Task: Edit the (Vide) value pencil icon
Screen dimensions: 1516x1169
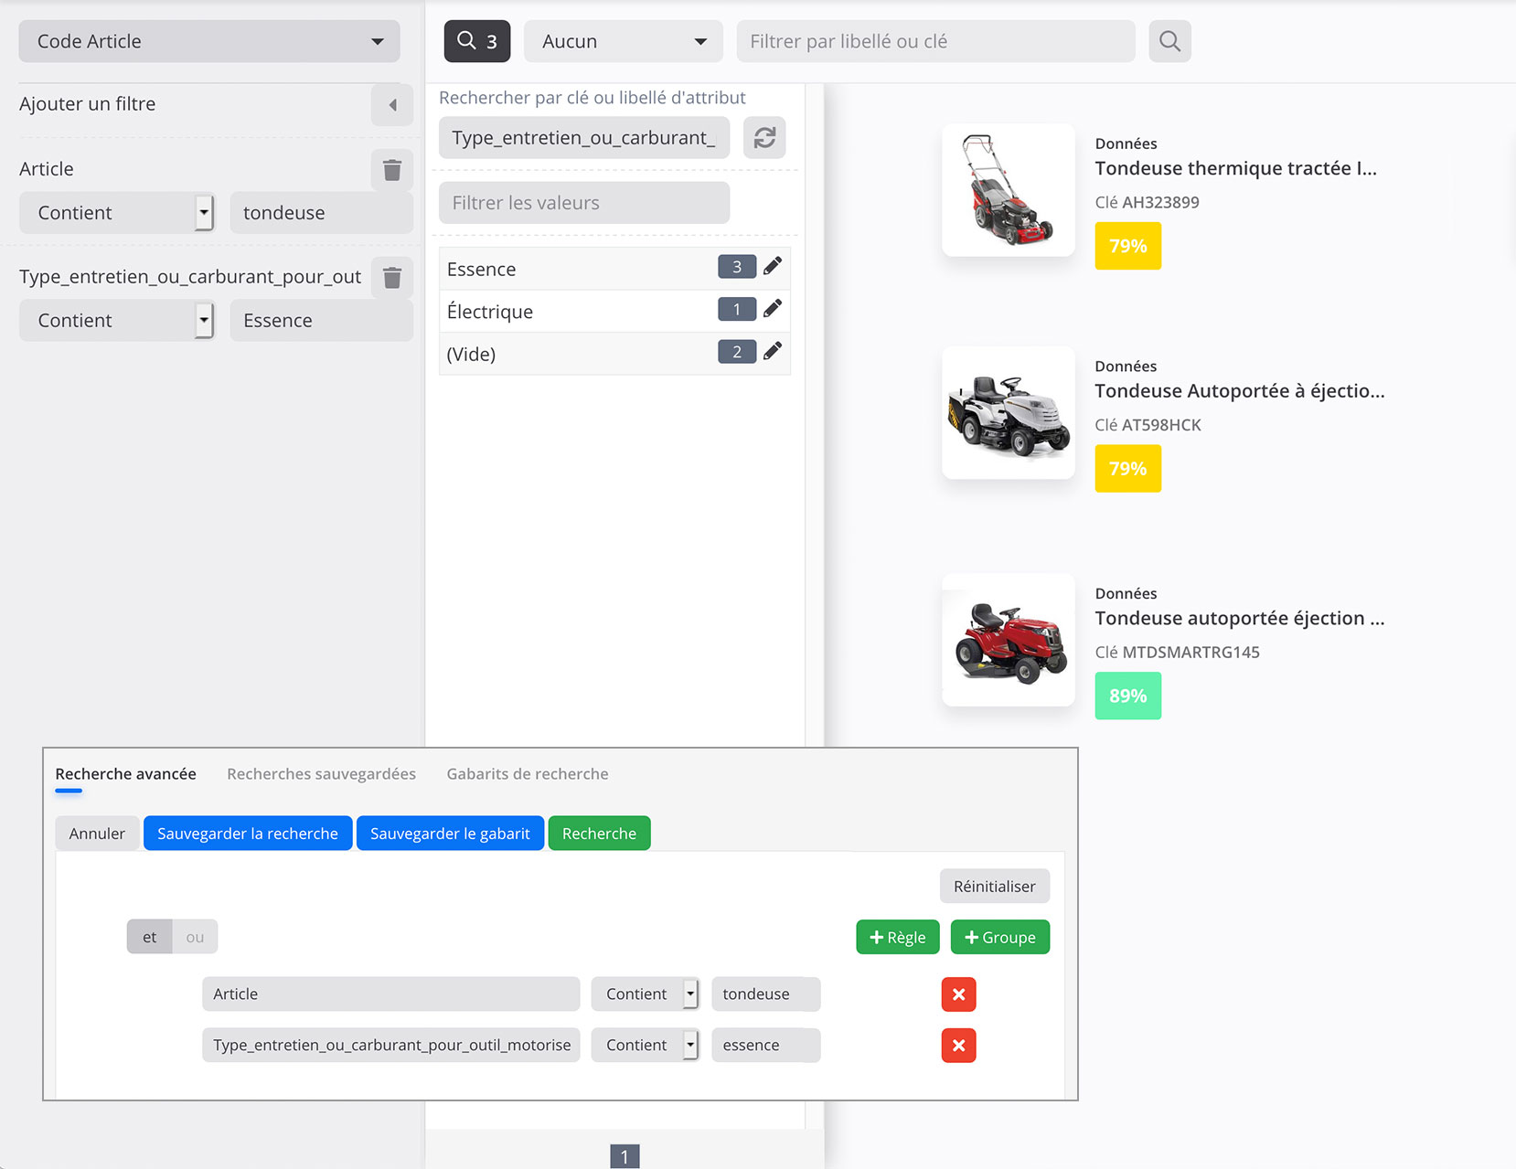Action: coord(773,352)
